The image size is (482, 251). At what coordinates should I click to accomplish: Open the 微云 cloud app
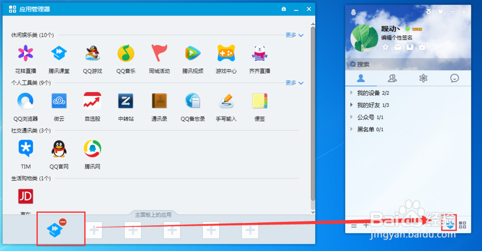(x=59, y=101)
